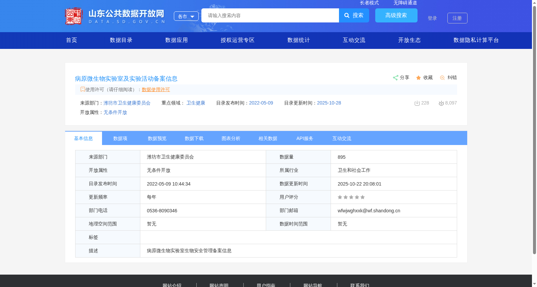Switch to the 数据预览 tab
Screen dimensions: 537x287
tap(157, 138)
